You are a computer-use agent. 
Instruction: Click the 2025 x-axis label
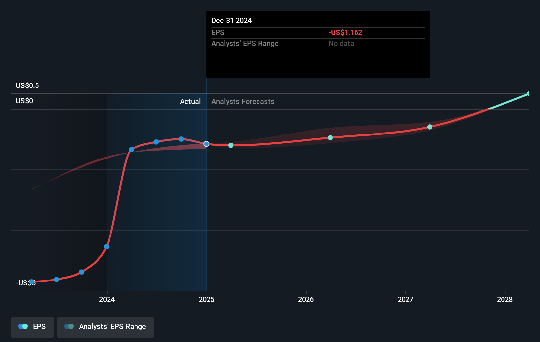pos(207,299)
